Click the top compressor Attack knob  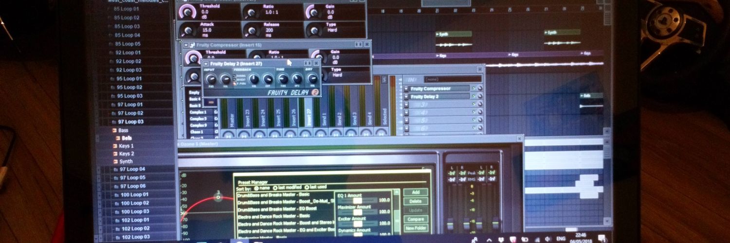point(188,30)
